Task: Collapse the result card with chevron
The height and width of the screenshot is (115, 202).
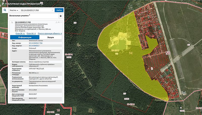Action: tap(61, 22)
